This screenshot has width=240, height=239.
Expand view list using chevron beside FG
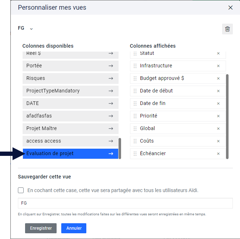click(31, 29)
